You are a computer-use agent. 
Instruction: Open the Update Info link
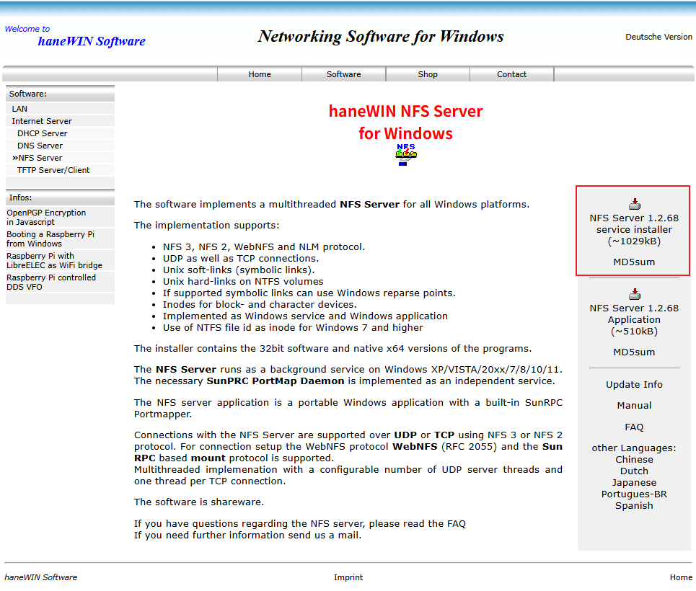[x=634, y=384]
